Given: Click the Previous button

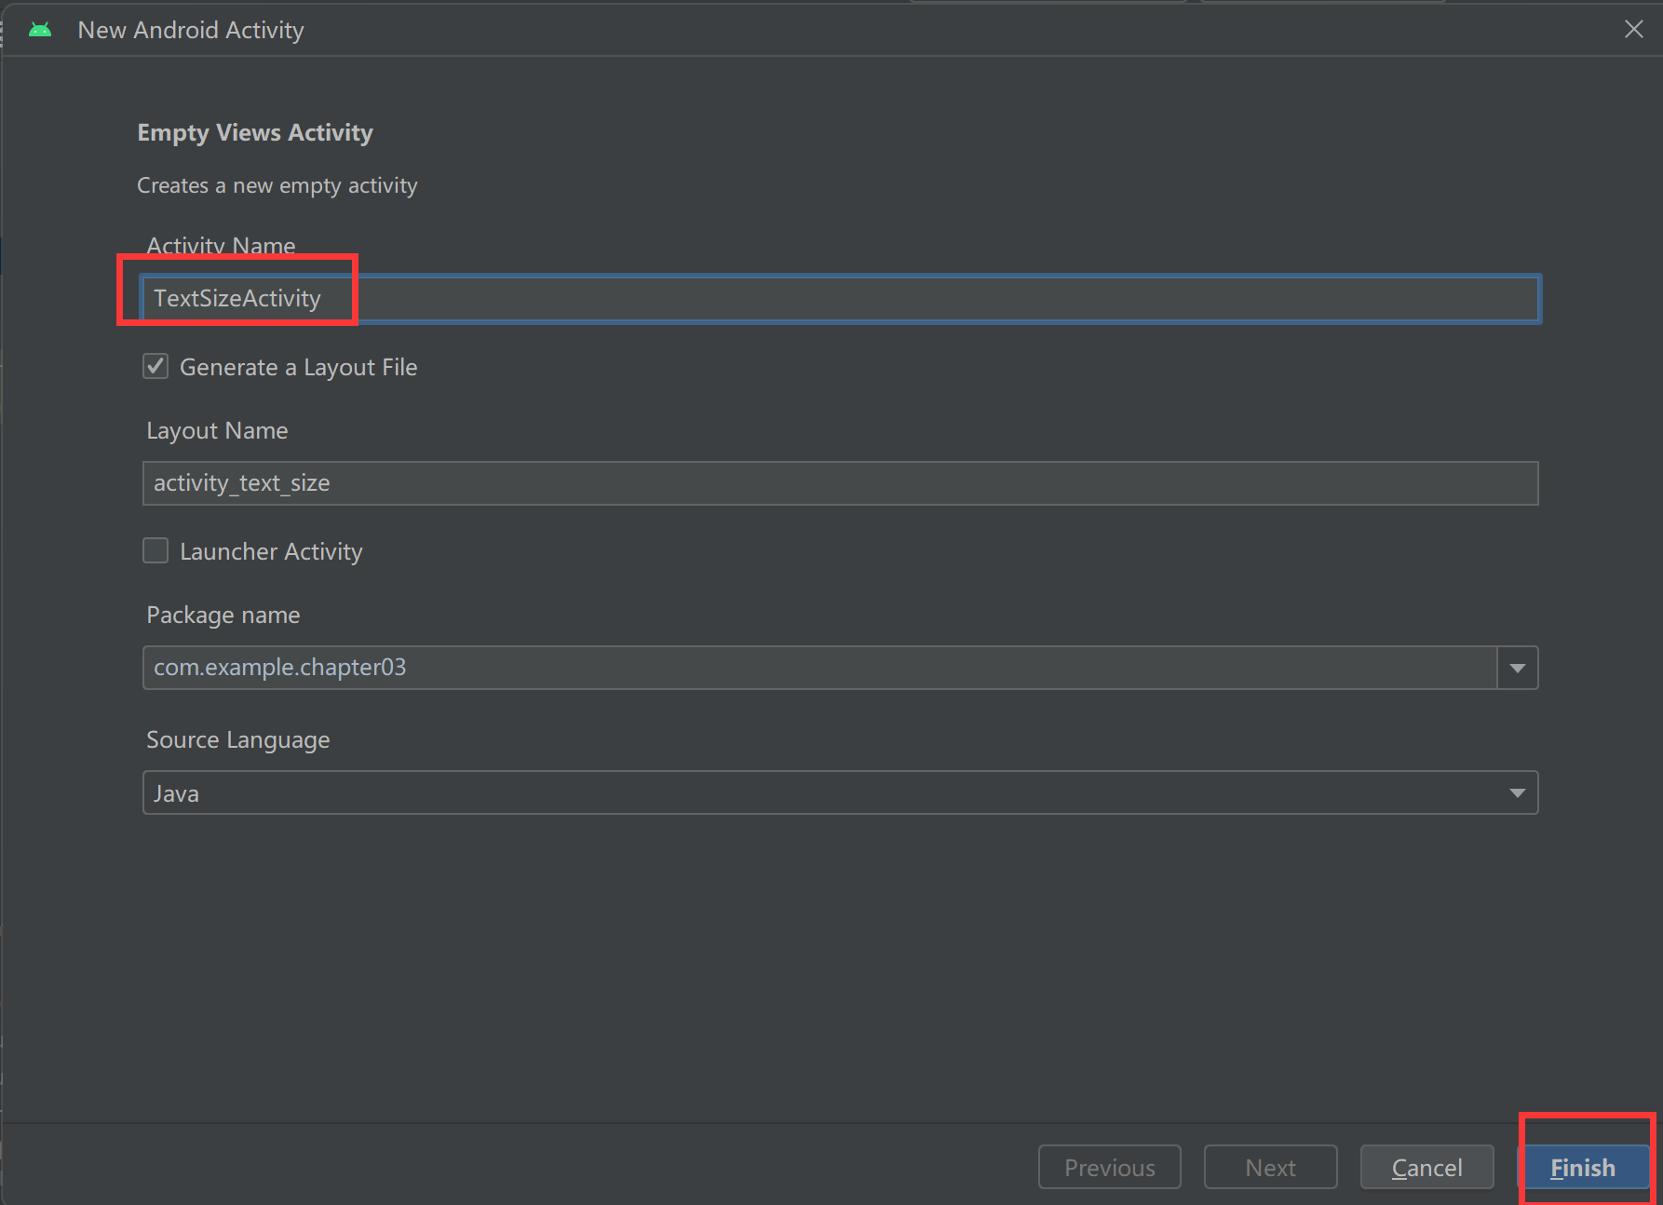Looking at the screenshot, I should click(x=1110, y=1167).
